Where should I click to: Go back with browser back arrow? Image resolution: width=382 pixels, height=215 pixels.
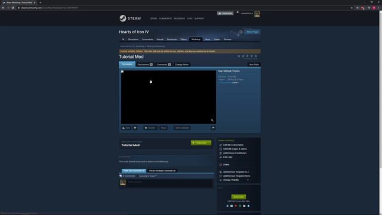click(x=3, y=8)
